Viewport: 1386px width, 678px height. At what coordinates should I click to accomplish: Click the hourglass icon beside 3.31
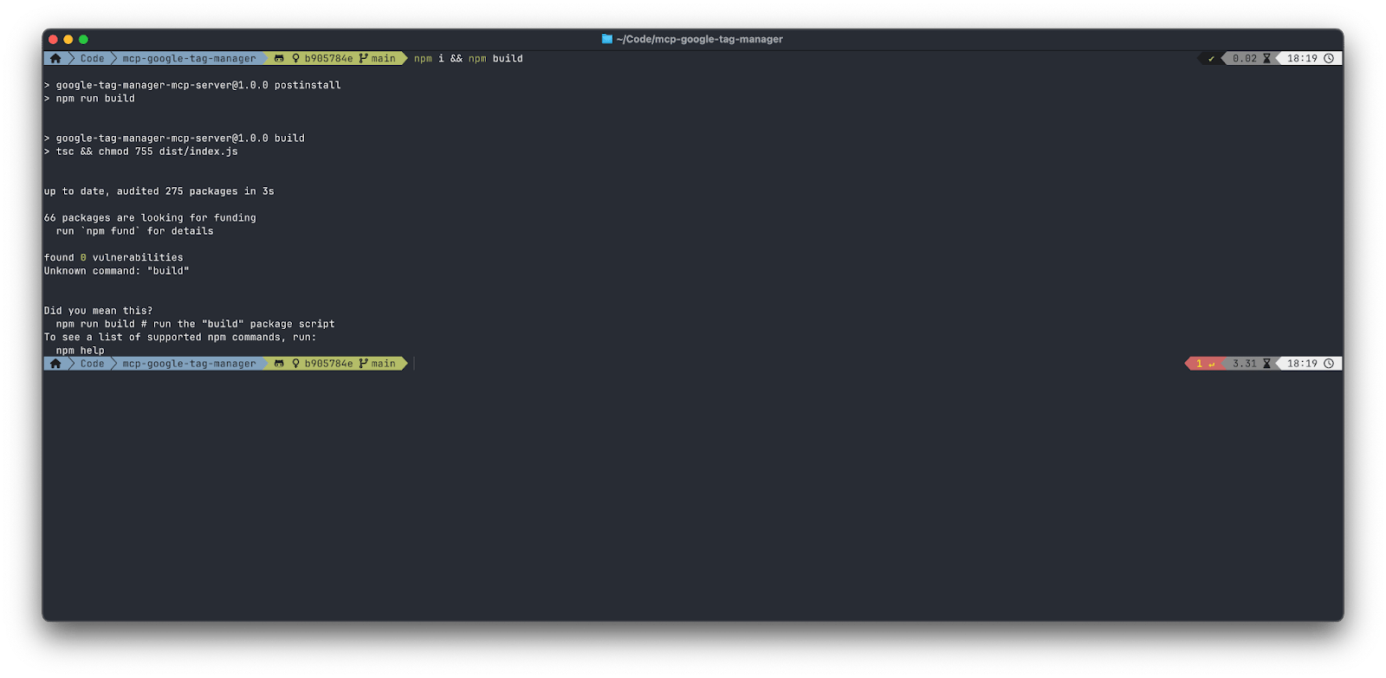[1266, 364]
